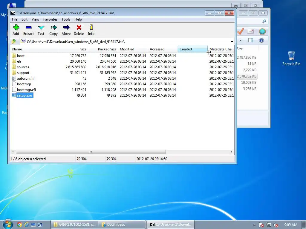Image resolution: width=306 pixels, height=229 pixels.
Task: Click the envelope icon in back window
Action: 250,31
